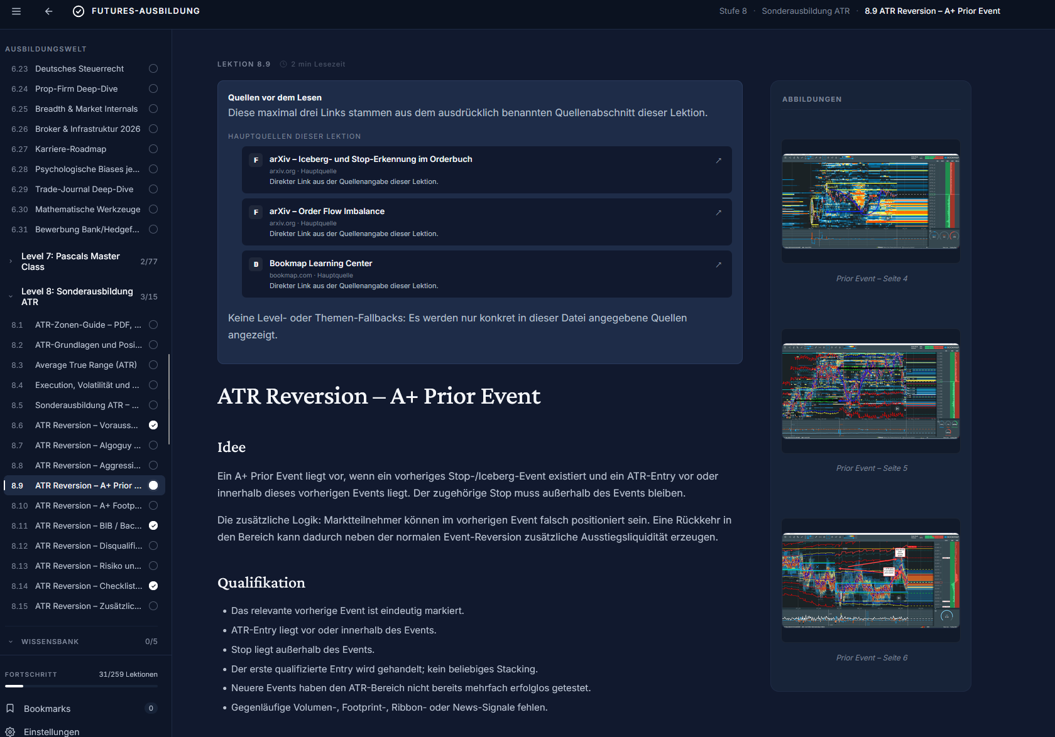
Task: Open Prior Event – Seite 4 thumbnail
Action: click(871, 201)
